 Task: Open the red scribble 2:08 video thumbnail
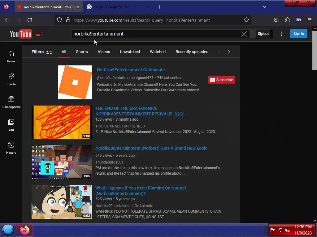click(62, 122)
